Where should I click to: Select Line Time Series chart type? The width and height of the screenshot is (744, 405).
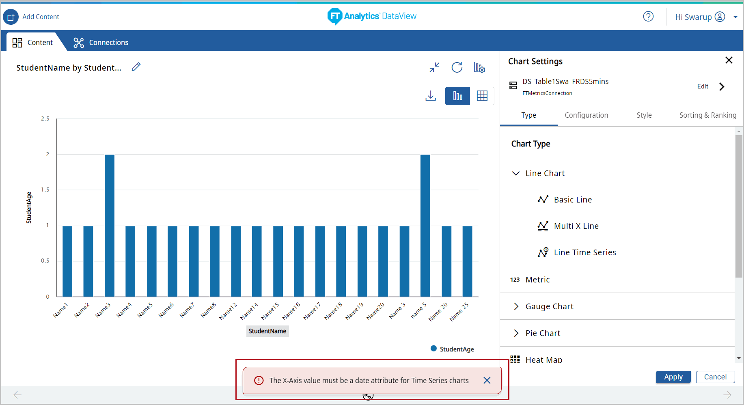point(584,252)
